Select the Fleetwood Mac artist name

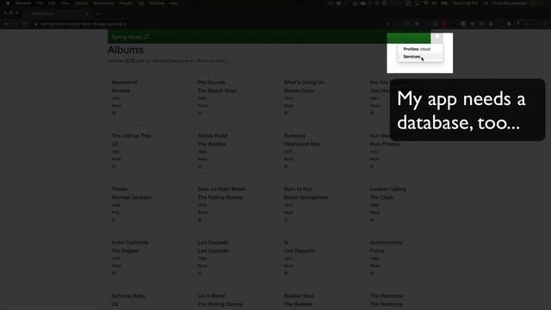coord(302,144)
